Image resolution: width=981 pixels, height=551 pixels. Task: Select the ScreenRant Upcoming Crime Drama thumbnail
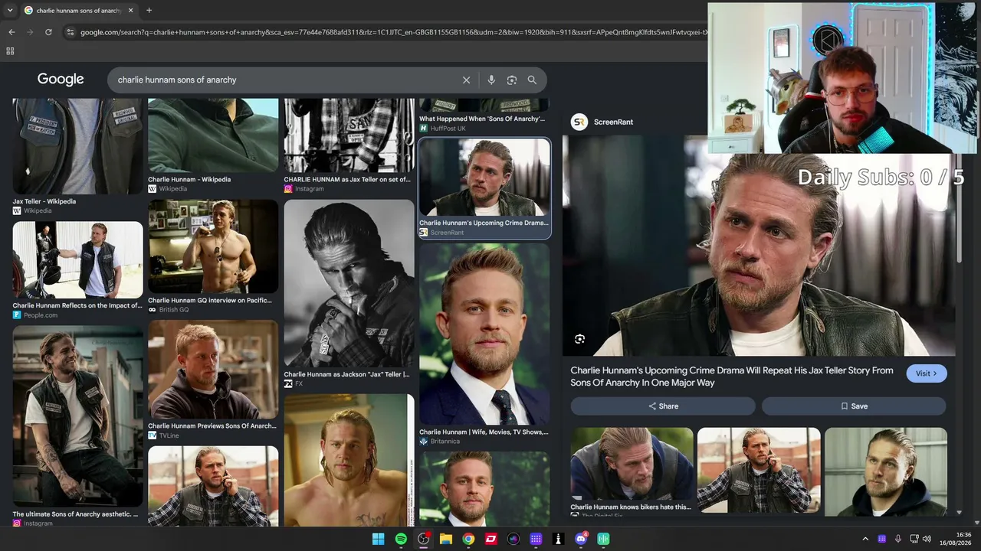click(x=484, y=178)
